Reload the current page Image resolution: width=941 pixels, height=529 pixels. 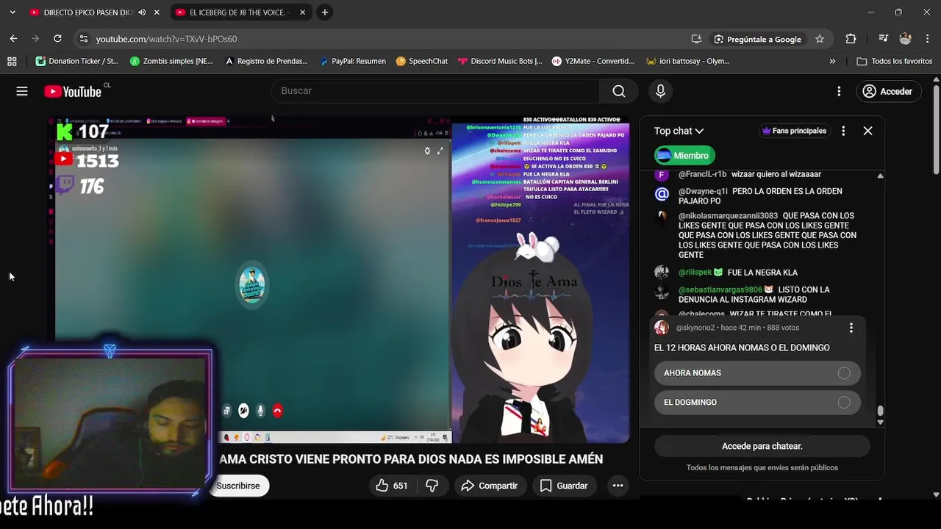[57, 39]
